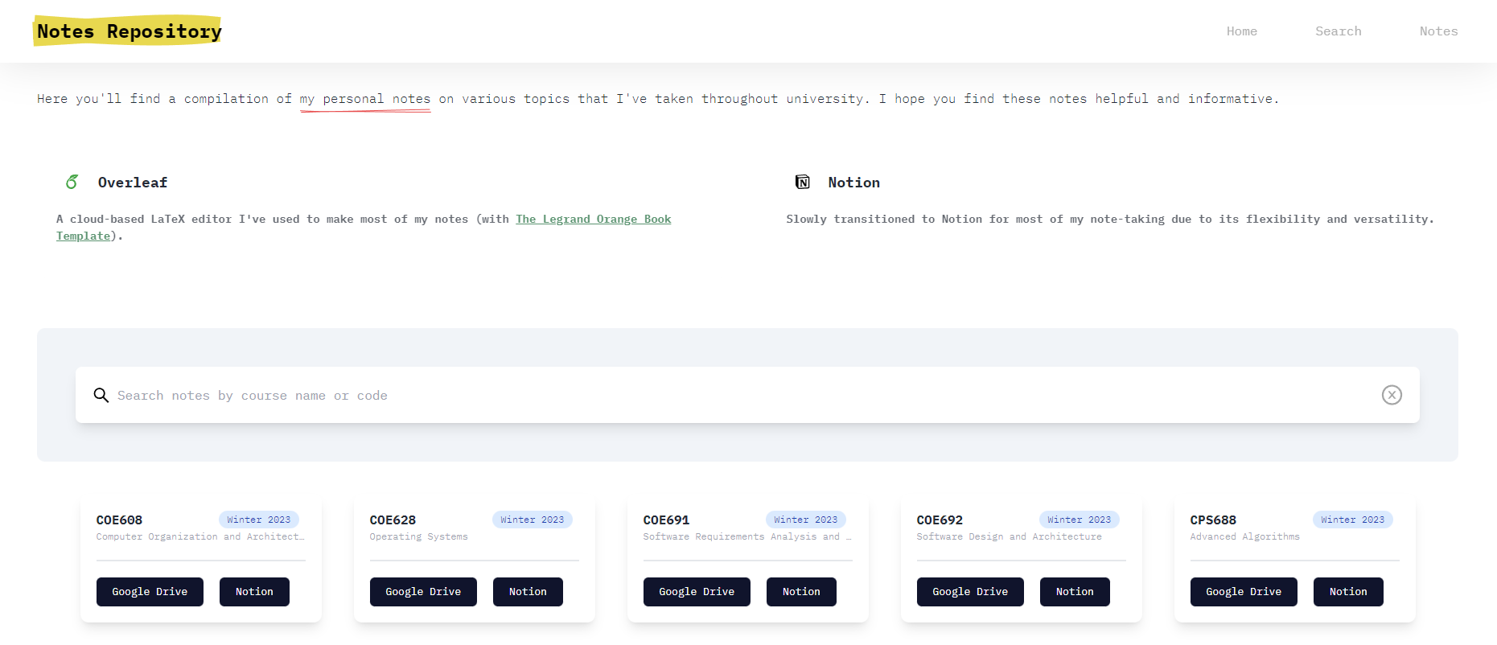The width and height of the screenshot is (1497, 645).
Task: Click the Overleaf leaf icon
Action: click(72, 183)
